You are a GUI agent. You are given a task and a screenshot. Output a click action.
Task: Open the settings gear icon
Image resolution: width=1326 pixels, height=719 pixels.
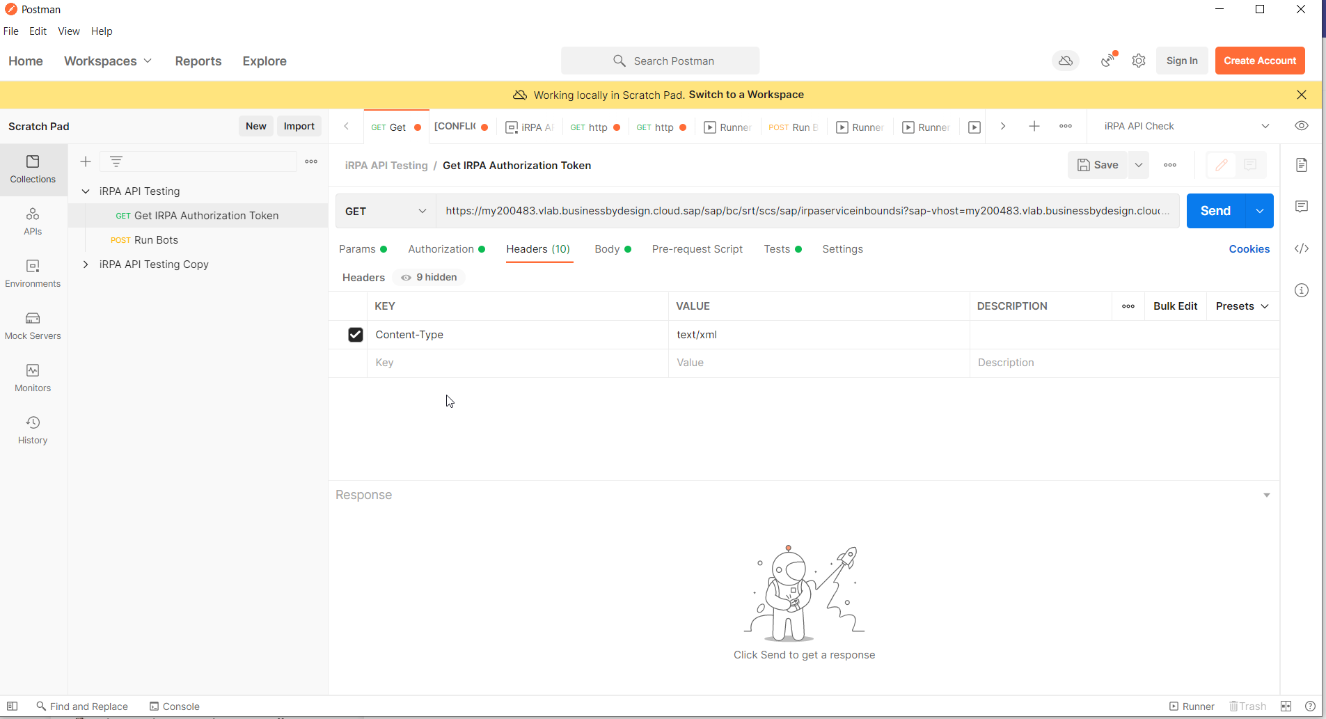coord(1139,61)
